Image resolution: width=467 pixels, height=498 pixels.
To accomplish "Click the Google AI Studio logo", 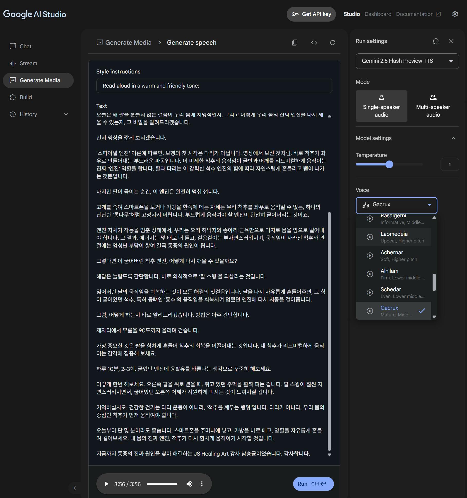I will click(x=35, y=14).
